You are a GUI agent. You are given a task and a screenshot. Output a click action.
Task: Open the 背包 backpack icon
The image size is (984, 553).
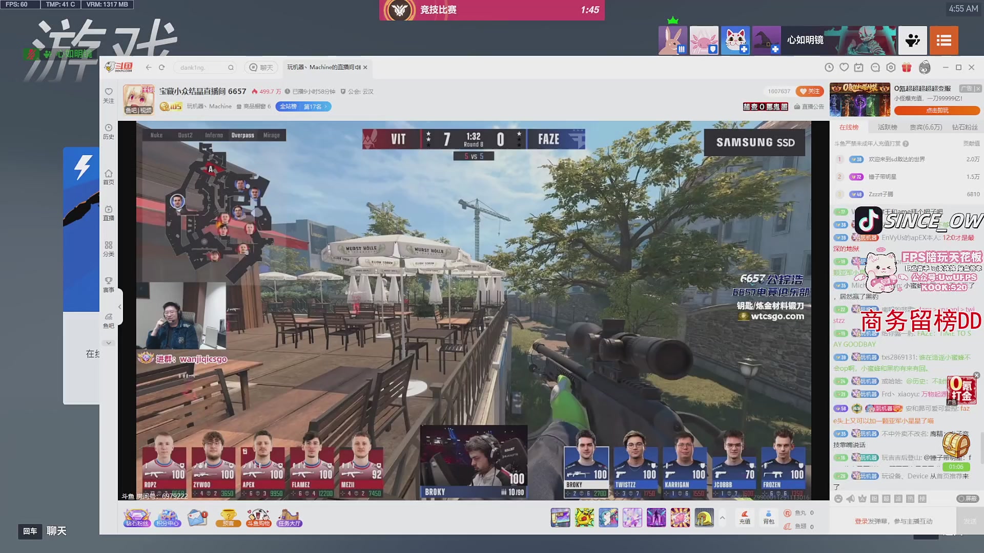click(x=768, y=517)
